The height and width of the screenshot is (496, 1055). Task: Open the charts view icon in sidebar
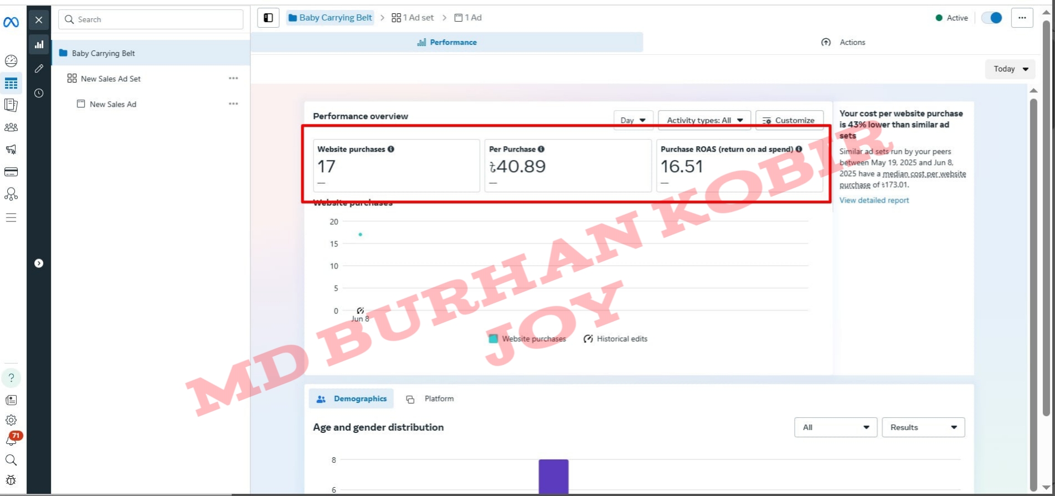click(39, 44)
